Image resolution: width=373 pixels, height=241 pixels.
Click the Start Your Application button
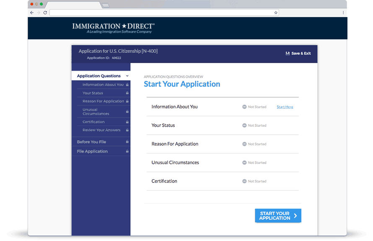pyautogui.click(x=278, y=215)
